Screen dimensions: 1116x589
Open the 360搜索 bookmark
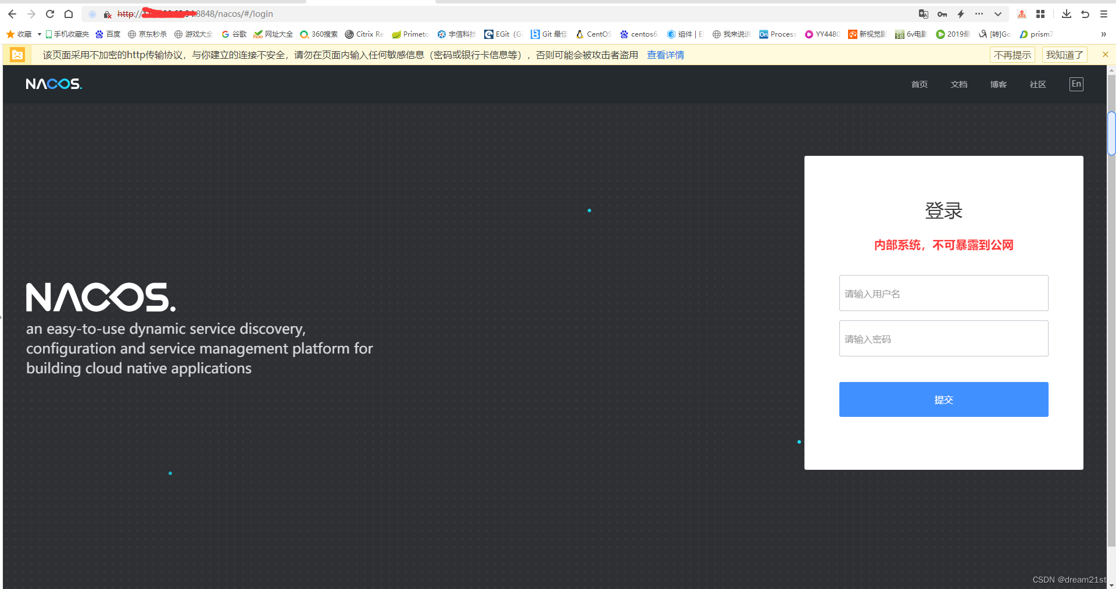tap(319, 34)
